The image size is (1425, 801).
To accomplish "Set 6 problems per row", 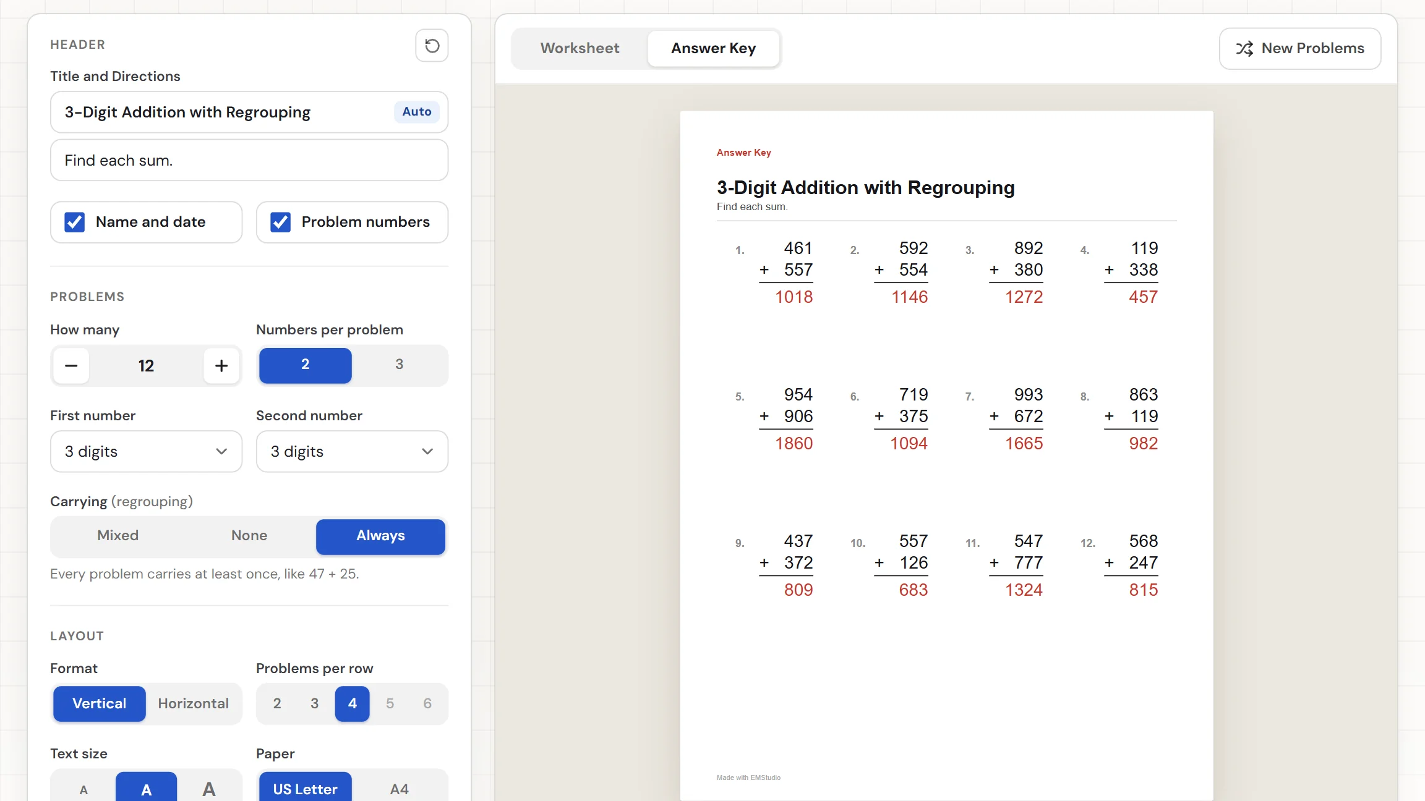I will (427, 703).
